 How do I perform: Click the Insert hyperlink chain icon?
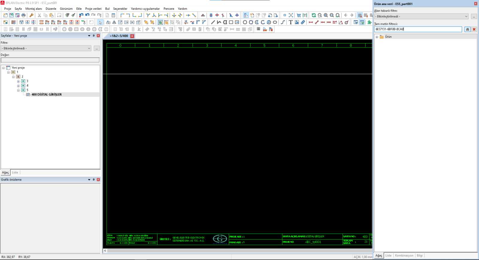[303, 22]
